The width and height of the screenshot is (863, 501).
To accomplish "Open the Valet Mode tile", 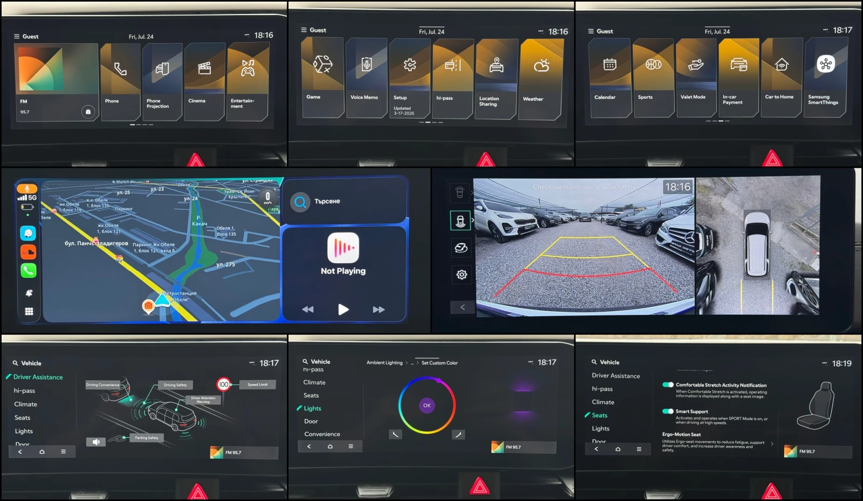I will tap(696, 78).
